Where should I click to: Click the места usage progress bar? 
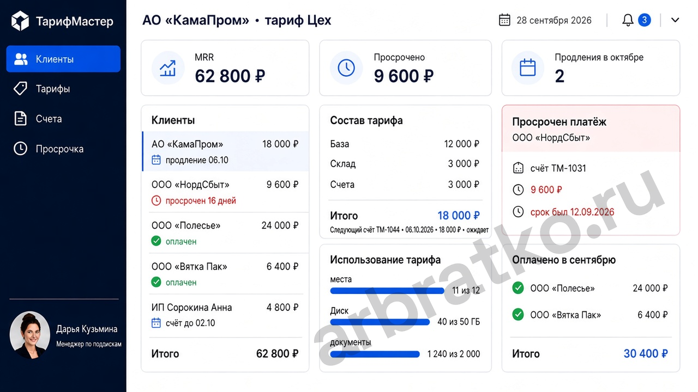(x=387, y=291)
